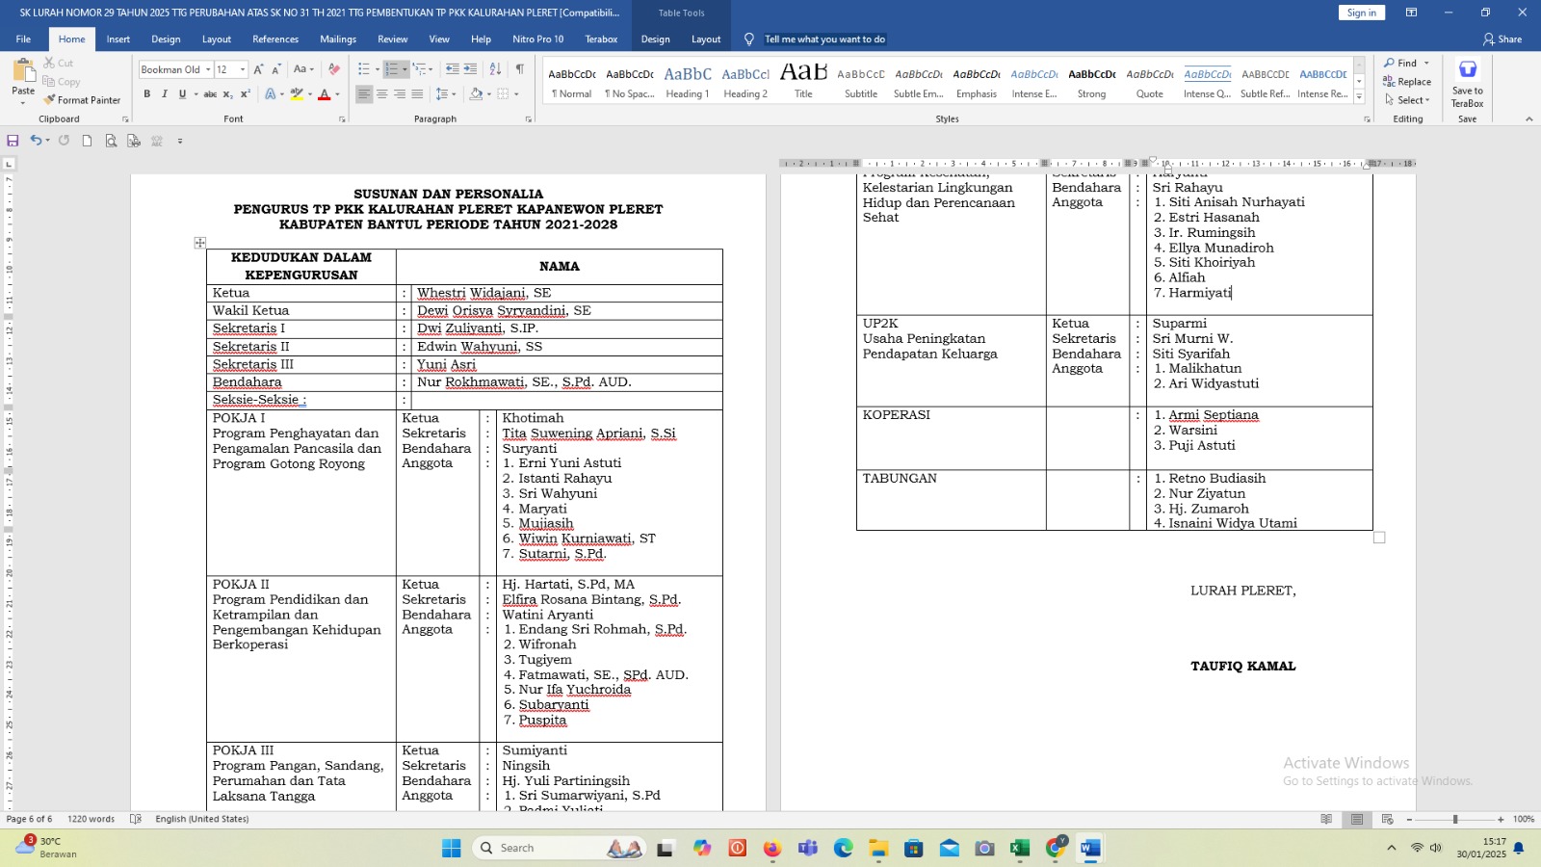Align text to the right
Viewport: 1541px width, 867px height.
point(400,94)
